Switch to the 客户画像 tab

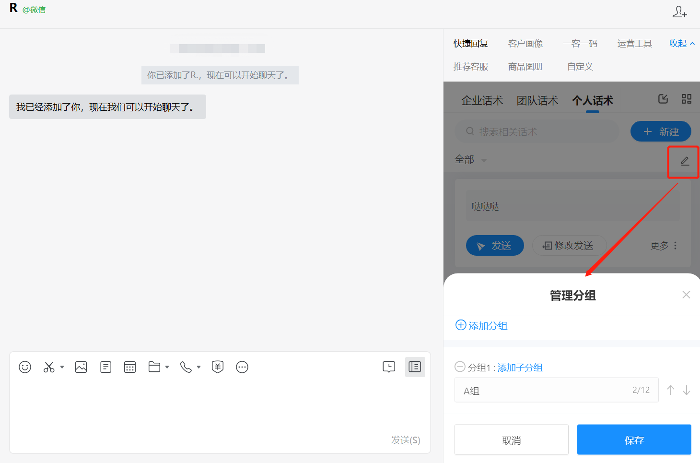tap(525, 44)
